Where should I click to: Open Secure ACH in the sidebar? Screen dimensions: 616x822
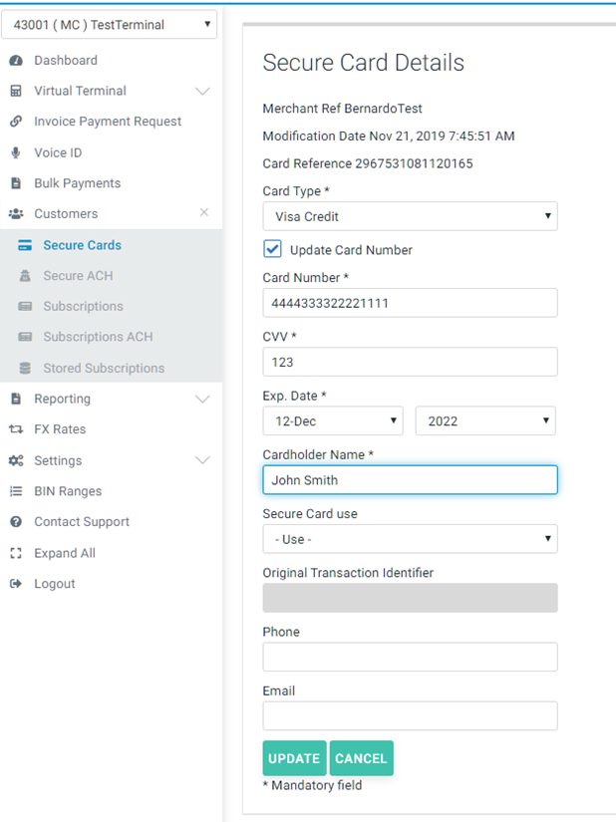tap(76, 276)
